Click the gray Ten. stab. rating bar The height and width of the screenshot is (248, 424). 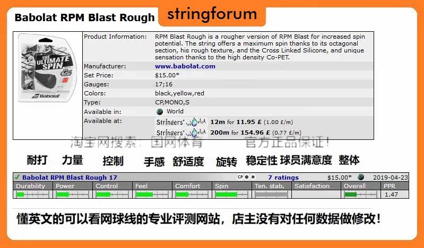point(272,194)
